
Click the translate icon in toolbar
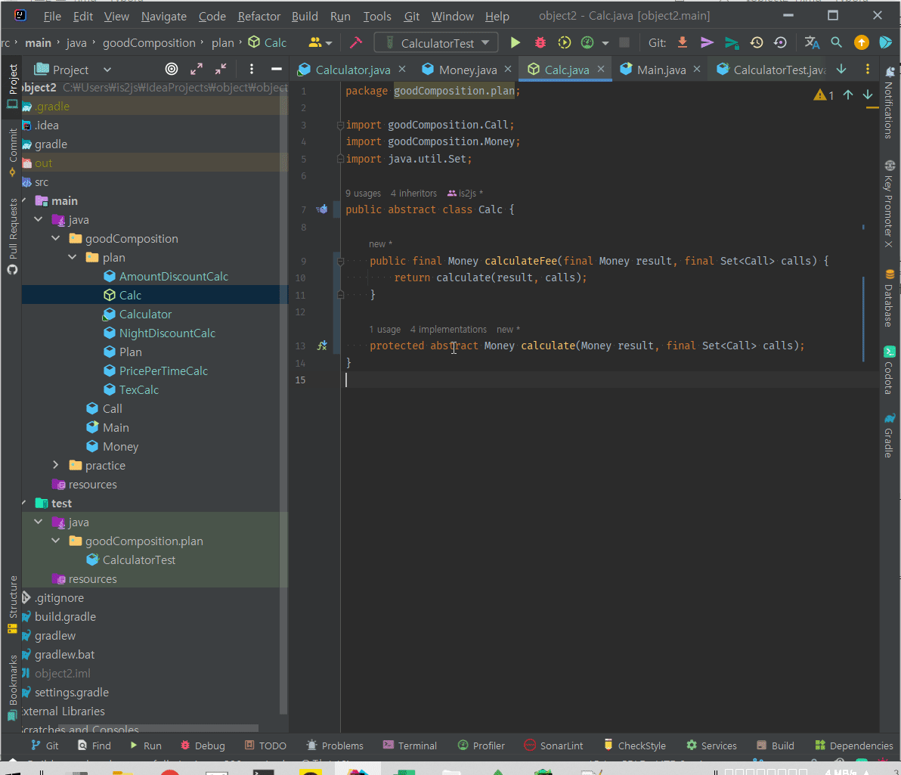(812, 43)
